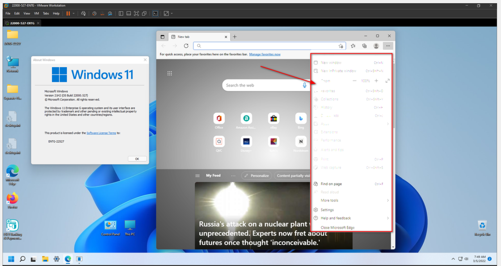
Task: Open VMware Tabs menu
Action: click(46, 13)
